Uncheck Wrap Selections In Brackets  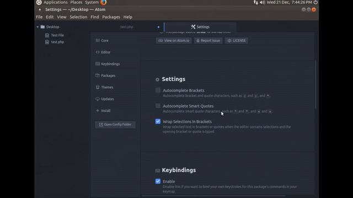tap(158, 122)
